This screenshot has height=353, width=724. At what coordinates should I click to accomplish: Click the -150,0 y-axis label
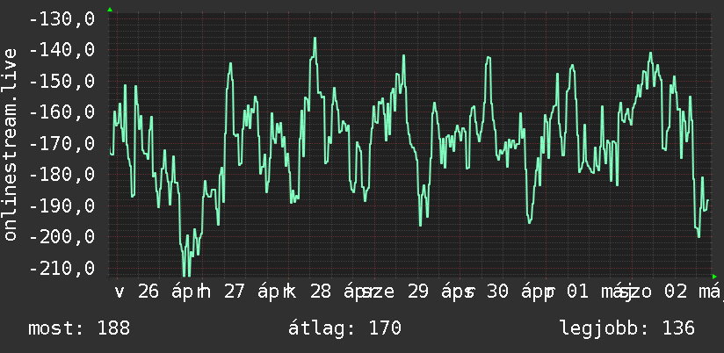pos(62,82)
